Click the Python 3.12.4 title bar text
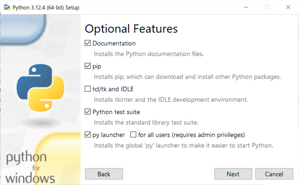The height and width of the screenshot is (185, 299). [46, 7]
